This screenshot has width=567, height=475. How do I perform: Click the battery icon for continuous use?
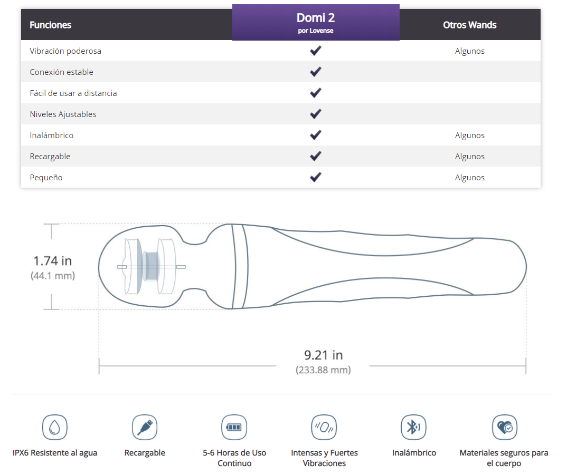point(234,427)
